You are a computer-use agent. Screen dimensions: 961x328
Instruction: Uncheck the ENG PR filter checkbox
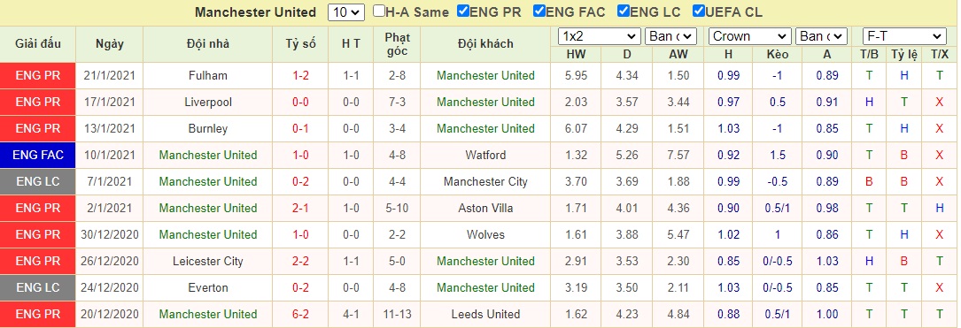(x=463, y=11)
